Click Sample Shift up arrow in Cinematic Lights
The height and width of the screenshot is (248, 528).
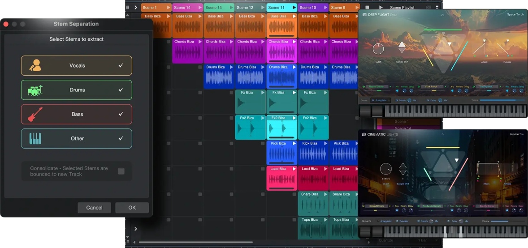(x=402, y=166)
